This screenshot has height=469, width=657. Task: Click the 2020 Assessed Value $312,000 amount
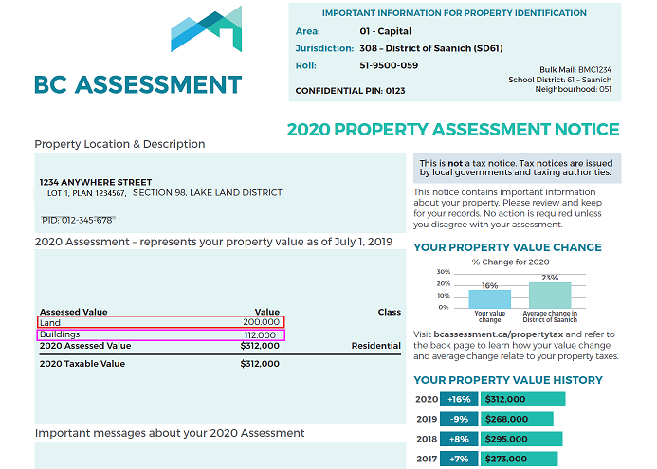(x=260, y=346)
